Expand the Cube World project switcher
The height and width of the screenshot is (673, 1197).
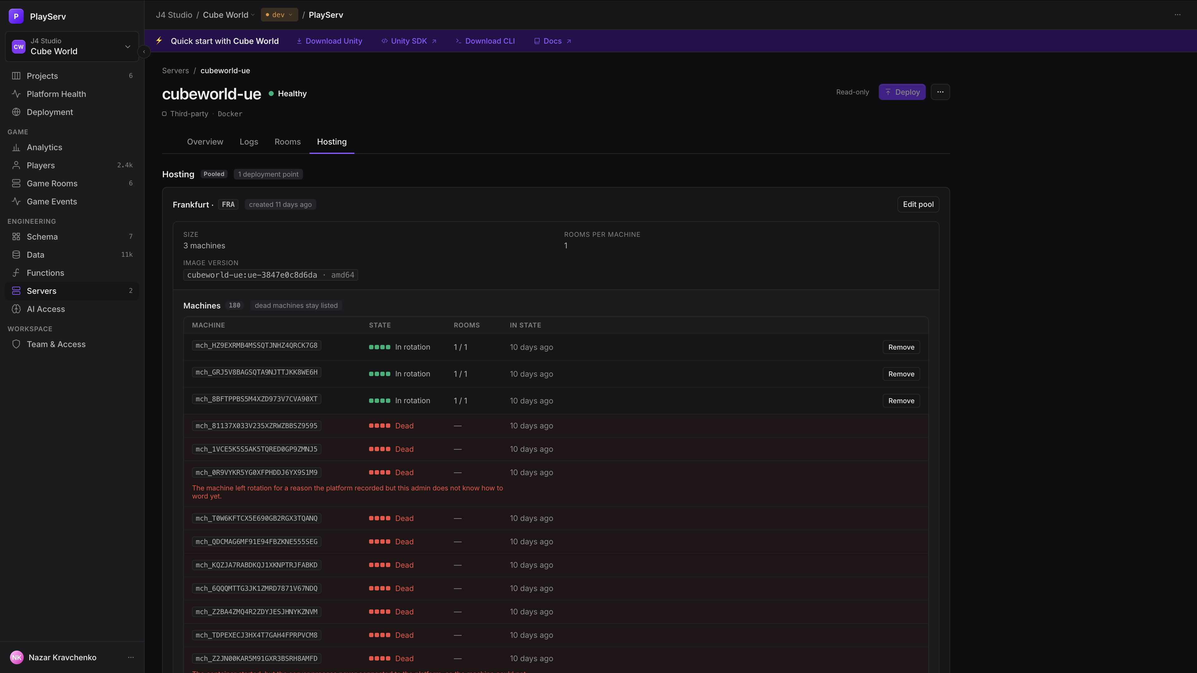point(72,46)
